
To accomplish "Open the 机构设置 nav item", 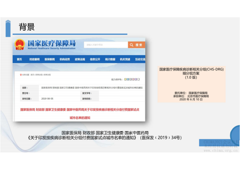I will click(x=65, y=59).
